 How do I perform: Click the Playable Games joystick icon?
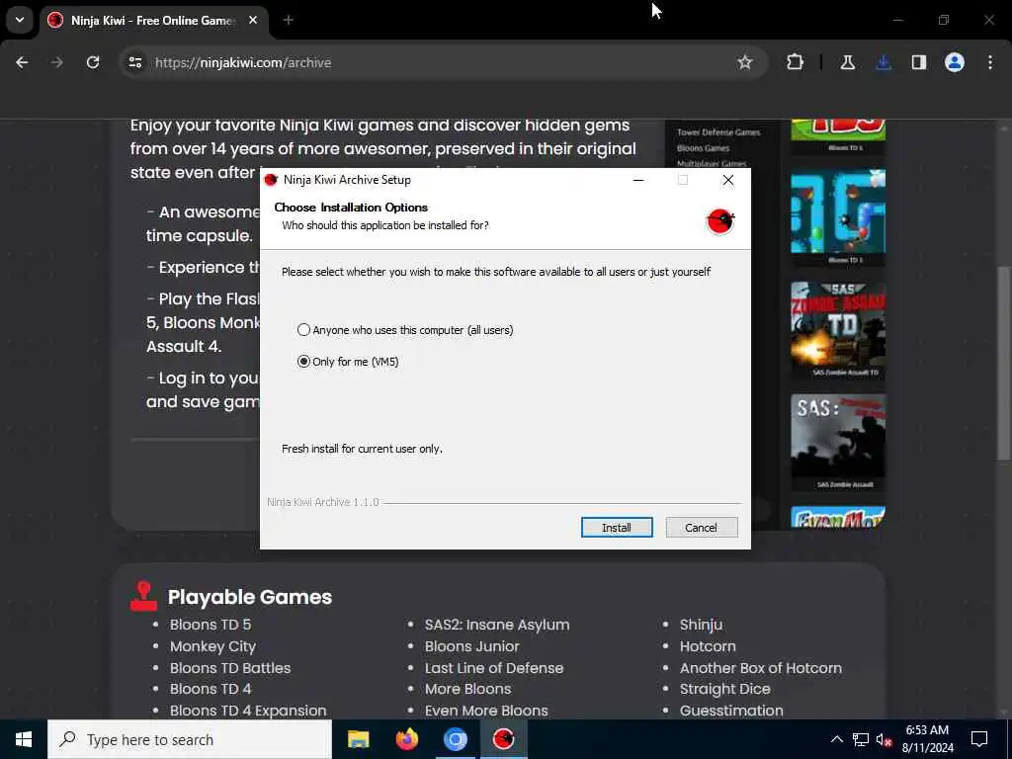[143, 596]
